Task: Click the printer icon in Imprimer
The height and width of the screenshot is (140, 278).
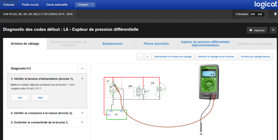Action: pyautogui.click(x=251, y=30)
